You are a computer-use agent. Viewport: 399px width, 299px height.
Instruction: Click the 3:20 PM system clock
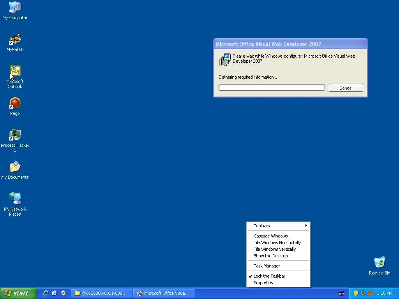click(x=385, y=293)
